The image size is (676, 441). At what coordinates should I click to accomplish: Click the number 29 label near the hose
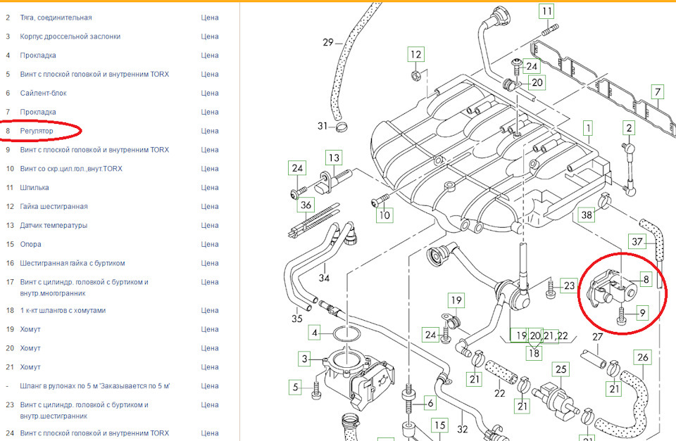coord(327,42)
